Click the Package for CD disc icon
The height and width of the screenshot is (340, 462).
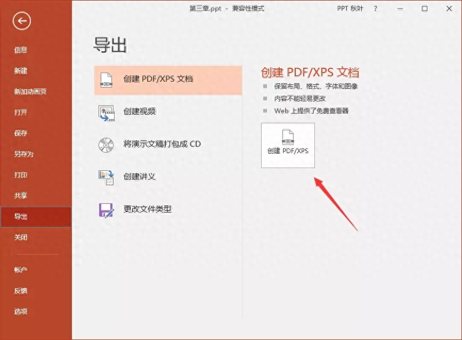click(106, 145)
